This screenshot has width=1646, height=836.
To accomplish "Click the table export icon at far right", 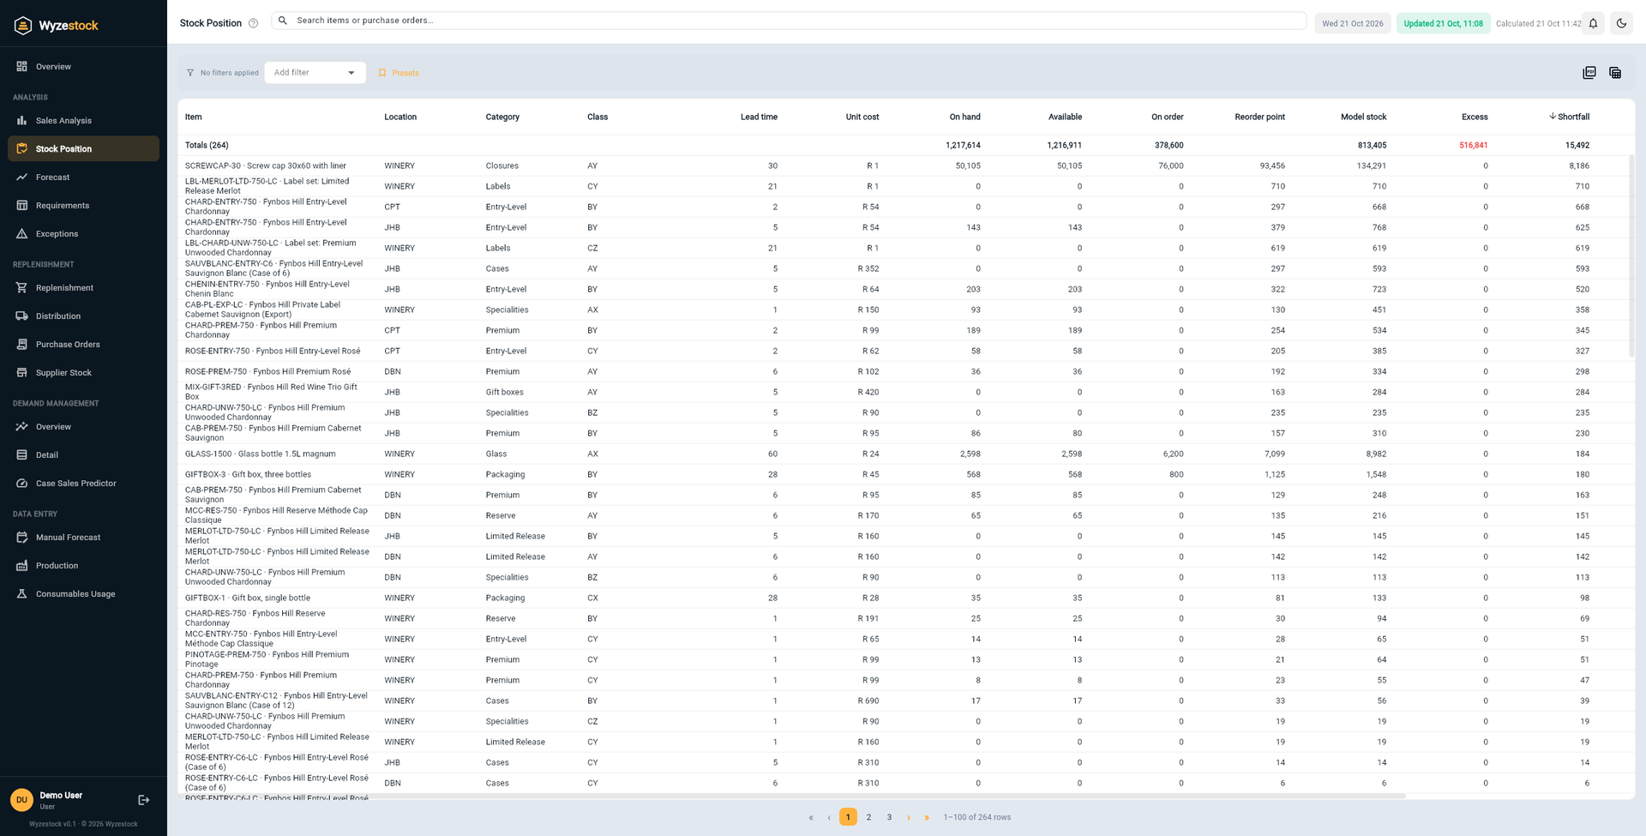I will [1615, 73].
